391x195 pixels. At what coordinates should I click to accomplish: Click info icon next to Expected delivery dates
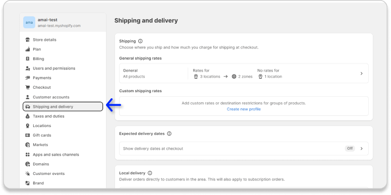(170, 134)
